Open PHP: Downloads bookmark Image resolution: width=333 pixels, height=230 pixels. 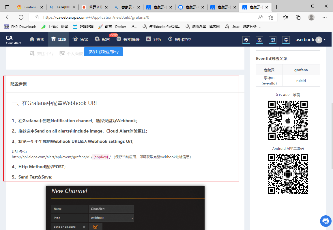[x=20, y=27]
